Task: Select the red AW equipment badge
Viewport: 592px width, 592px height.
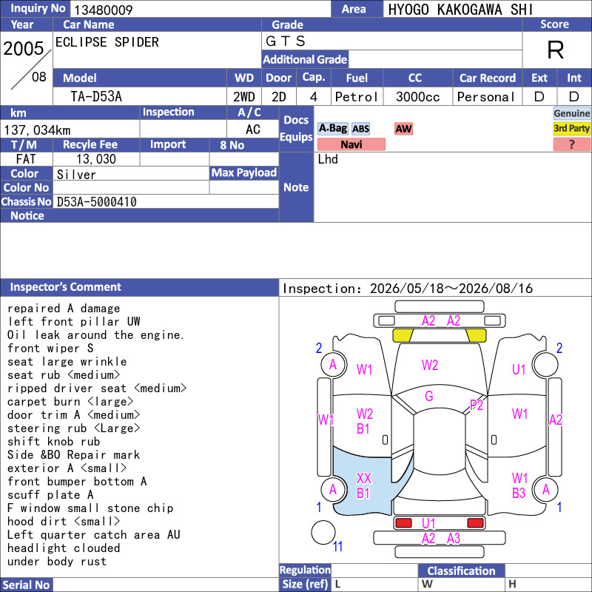Action: click(403, 129)
